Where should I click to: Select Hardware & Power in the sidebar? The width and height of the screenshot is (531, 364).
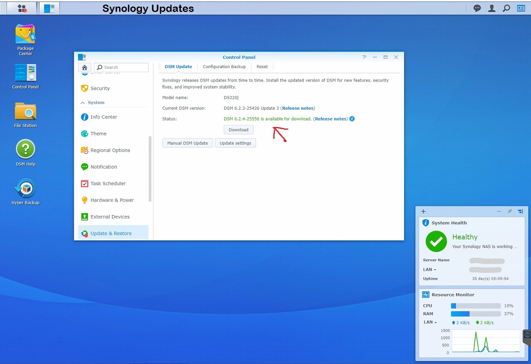point(113,200)
